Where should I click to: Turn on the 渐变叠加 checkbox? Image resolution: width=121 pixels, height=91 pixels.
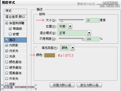tap(7, 68)
